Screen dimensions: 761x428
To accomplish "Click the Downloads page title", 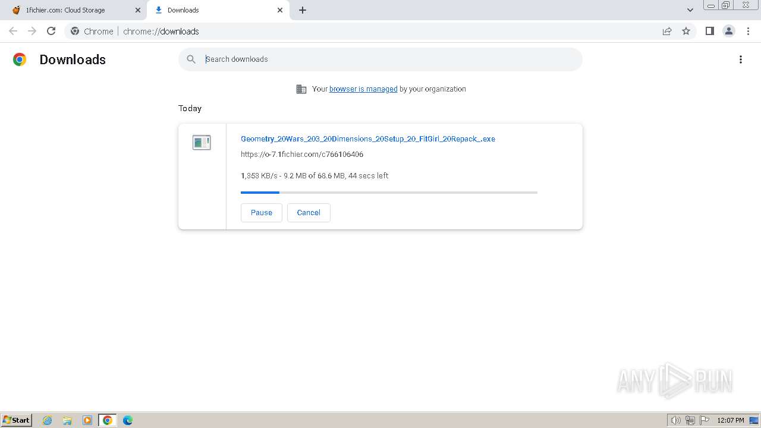I will pyautogui.click(x=73, y=59).
